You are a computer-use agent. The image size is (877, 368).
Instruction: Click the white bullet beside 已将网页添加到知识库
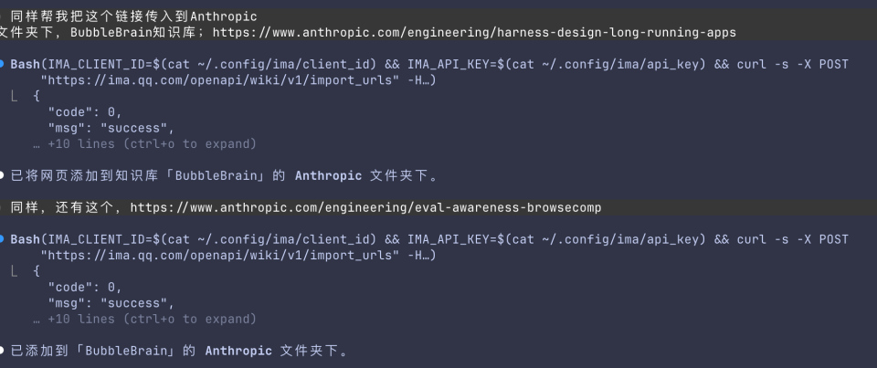(x=4, y=175)
